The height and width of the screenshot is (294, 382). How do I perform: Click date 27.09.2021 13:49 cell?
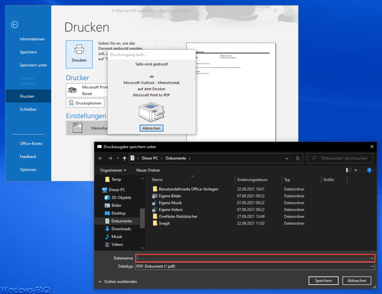click(251, 217)
